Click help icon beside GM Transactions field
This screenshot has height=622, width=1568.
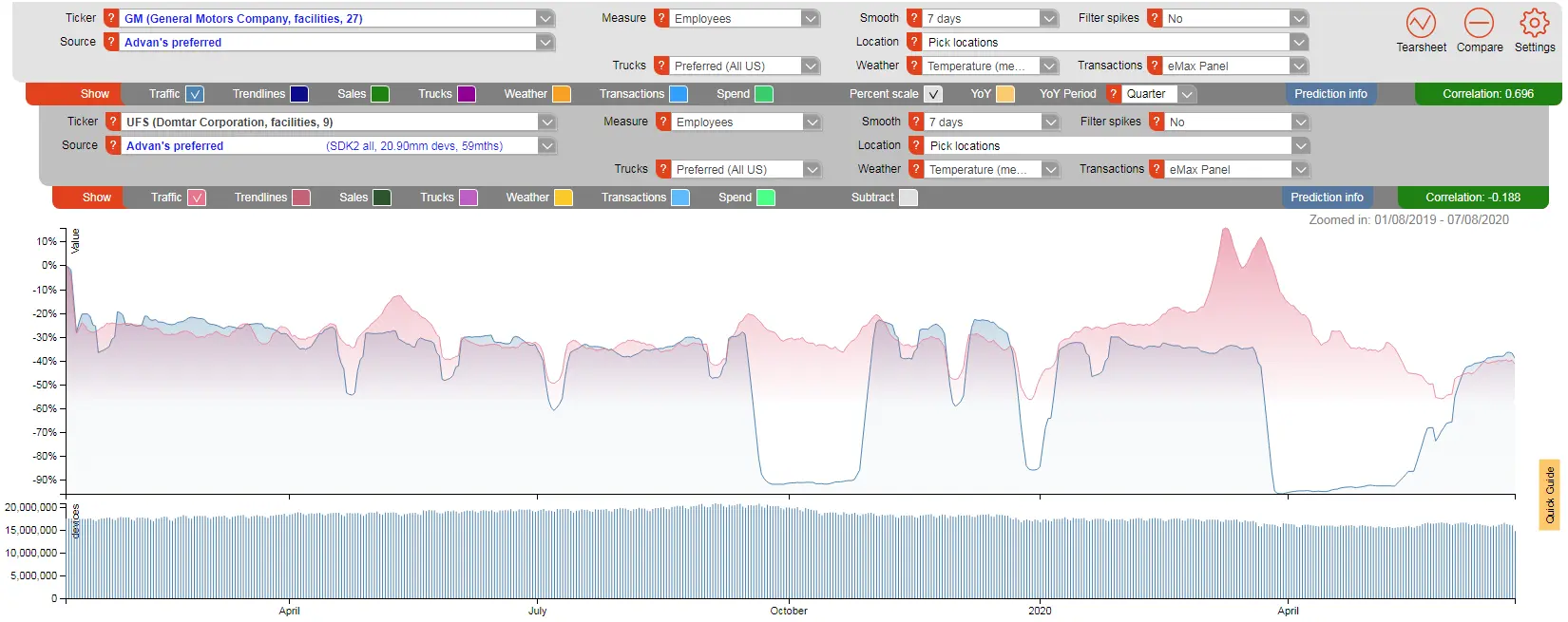pos(1155,66)
